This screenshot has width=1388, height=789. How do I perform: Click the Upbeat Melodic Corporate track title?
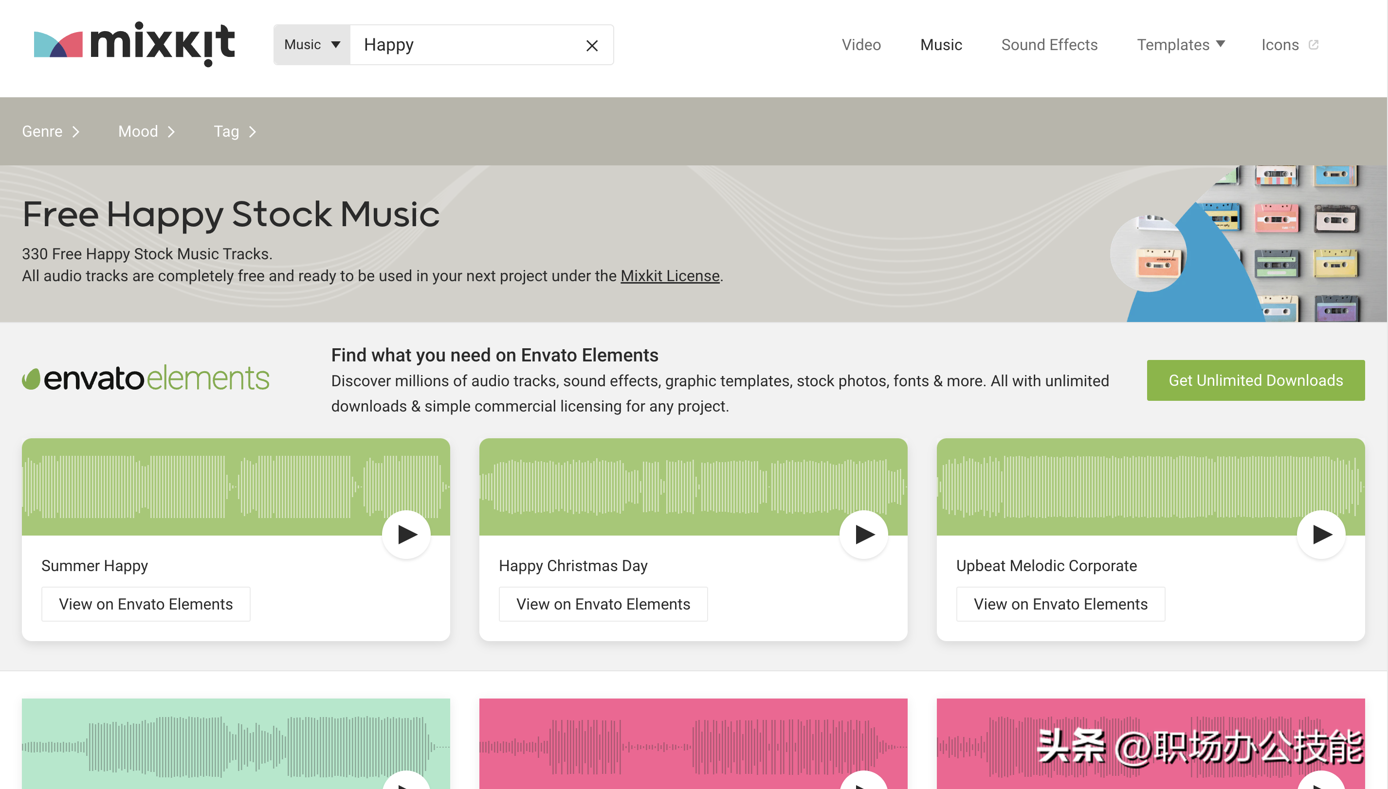point(1046,566)
